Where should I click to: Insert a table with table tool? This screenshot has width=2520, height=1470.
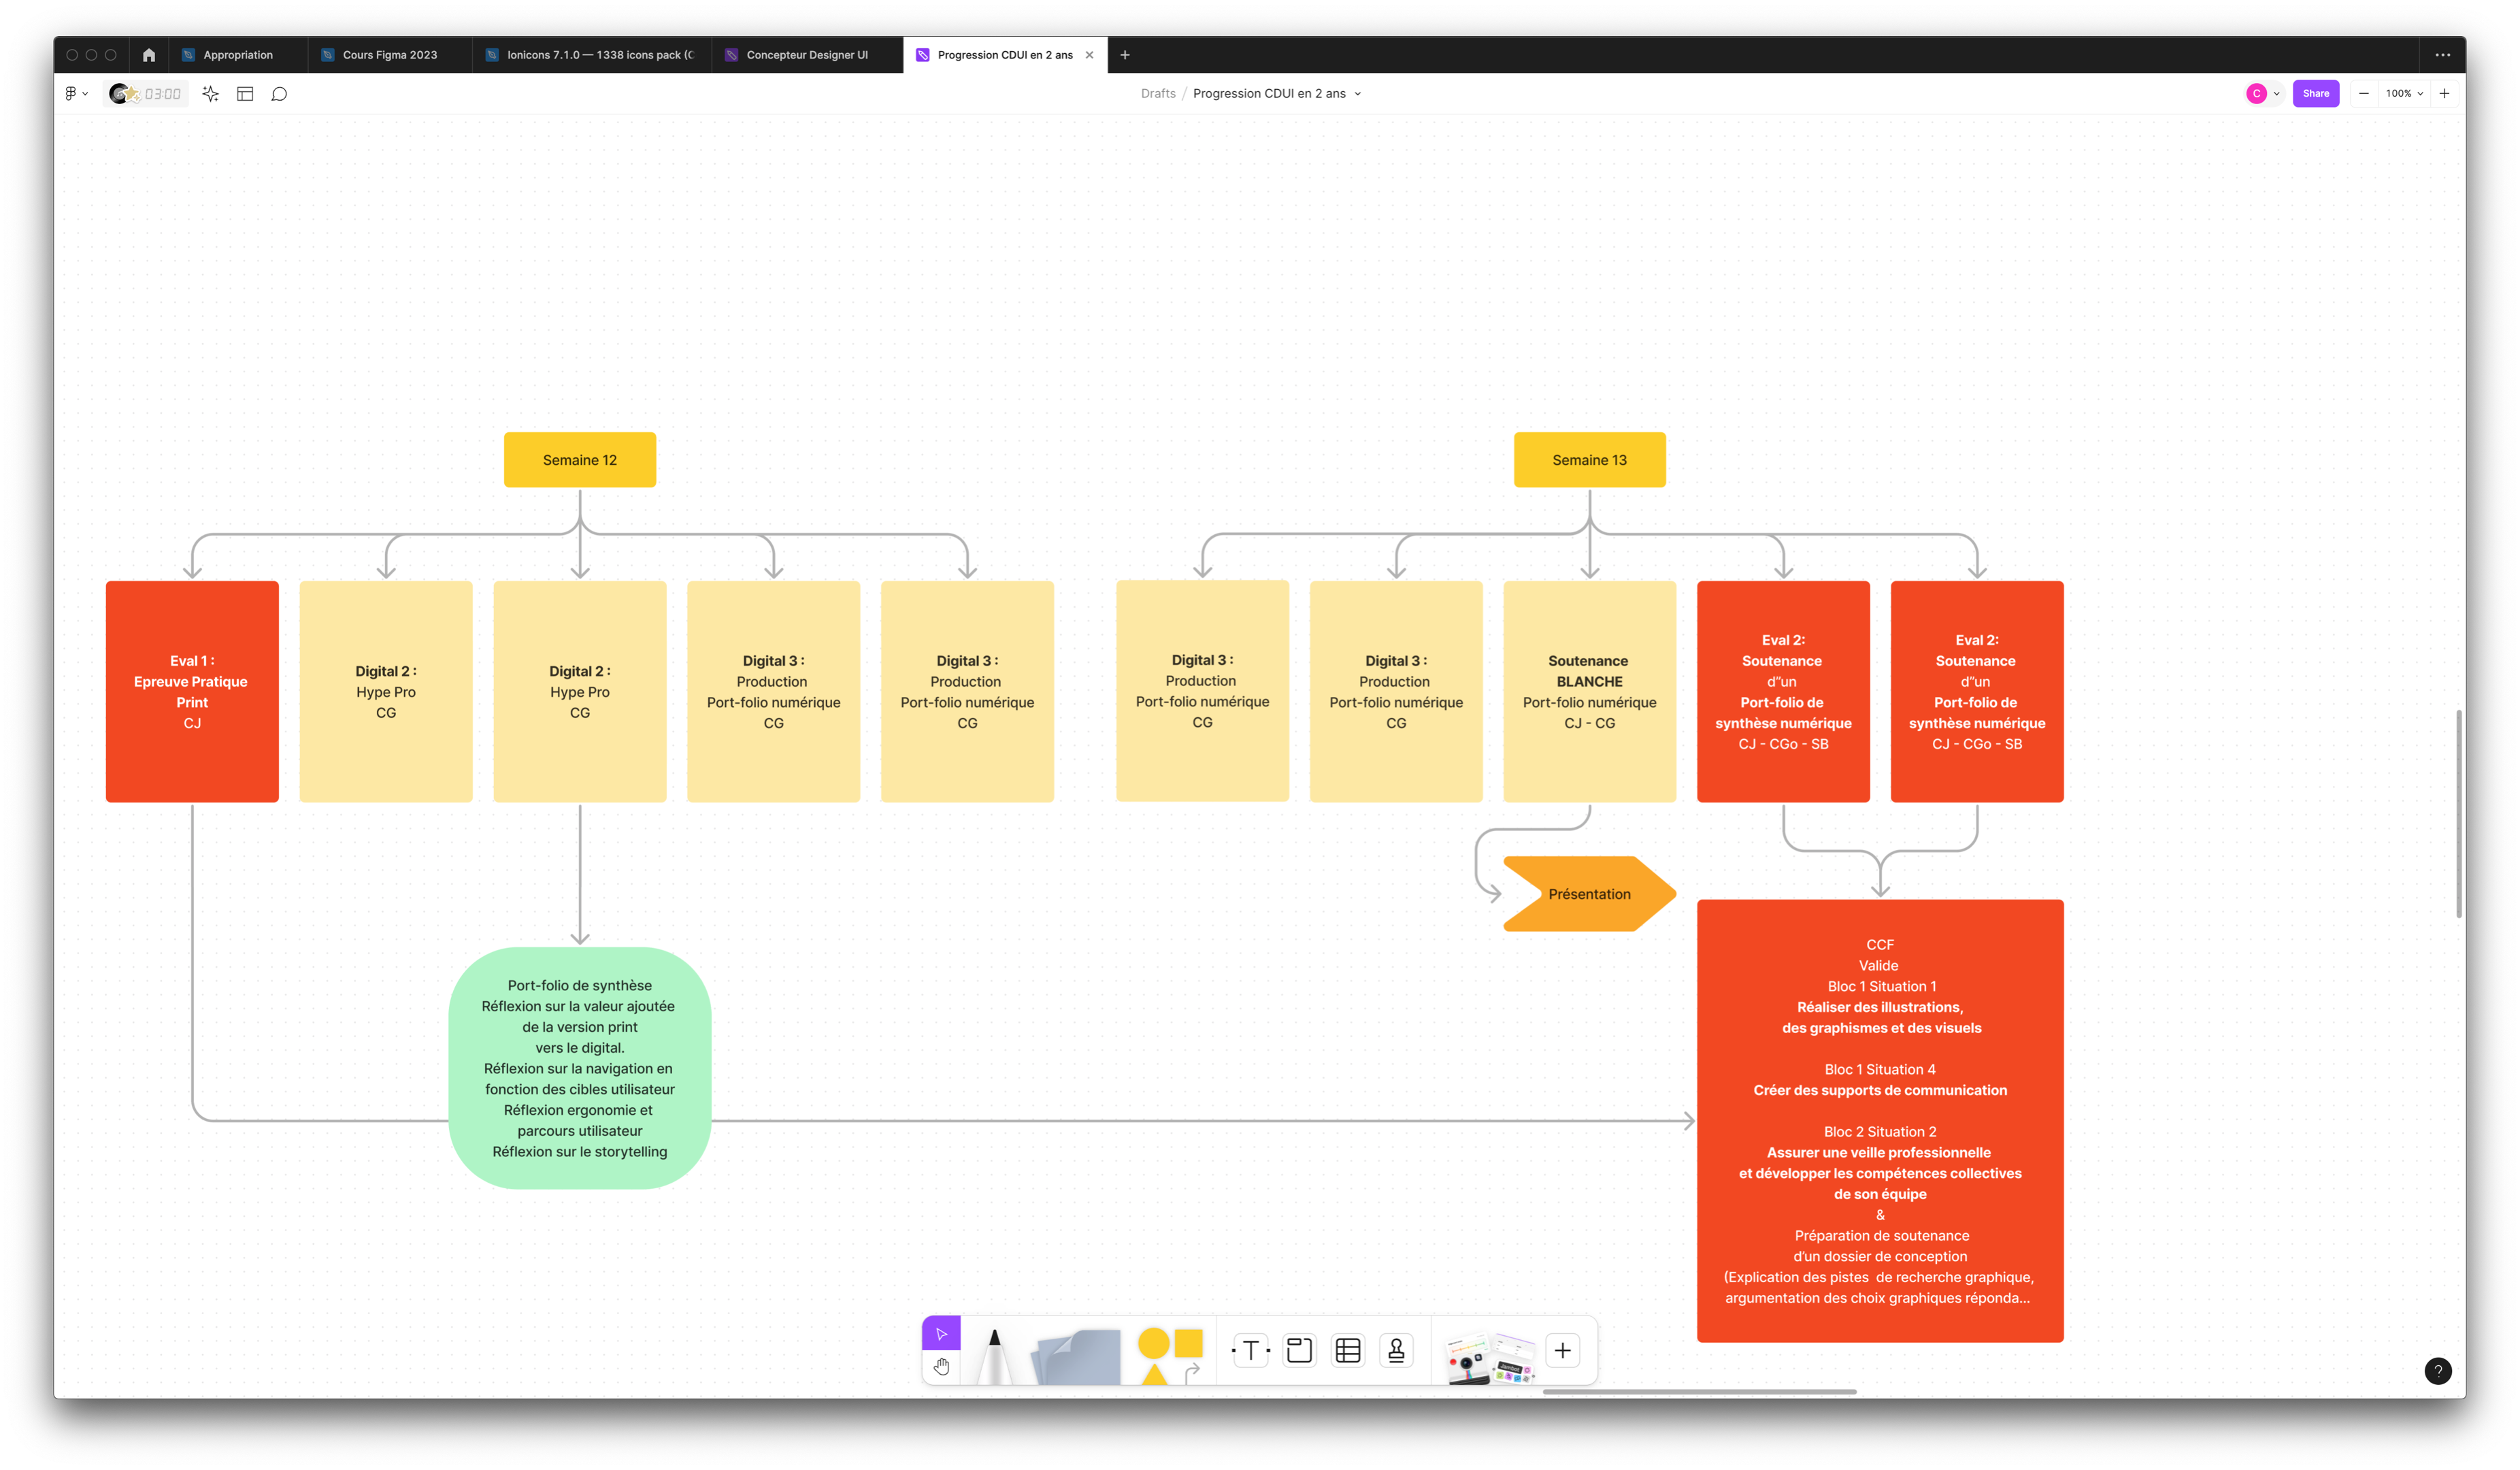1348,1351
